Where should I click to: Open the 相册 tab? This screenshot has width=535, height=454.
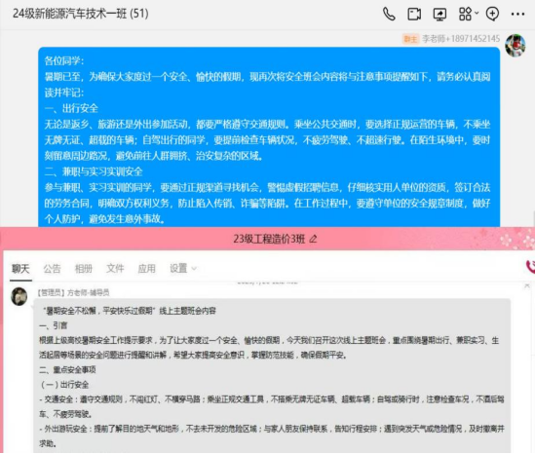(84, 269)
